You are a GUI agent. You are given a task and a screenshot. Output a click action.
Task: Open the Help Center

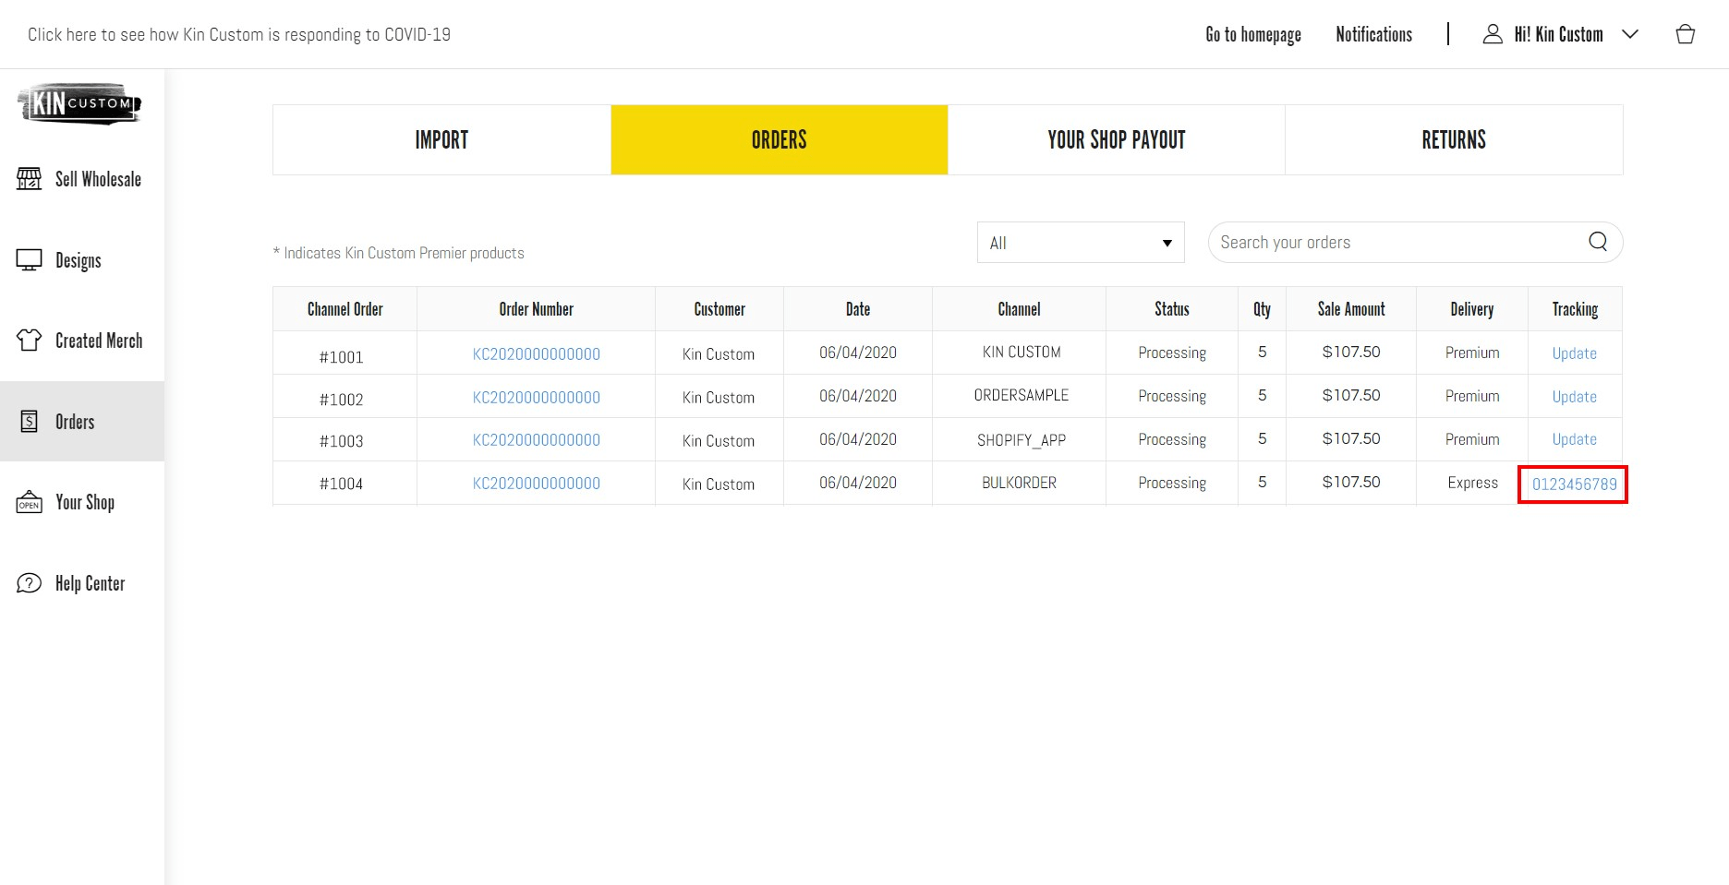(89, 583)
